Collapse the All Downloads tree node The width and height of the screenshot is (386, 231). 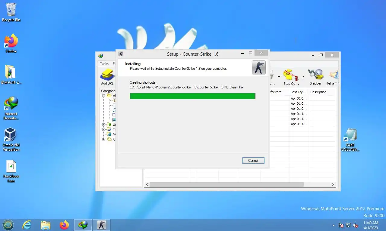coord(104,96)
